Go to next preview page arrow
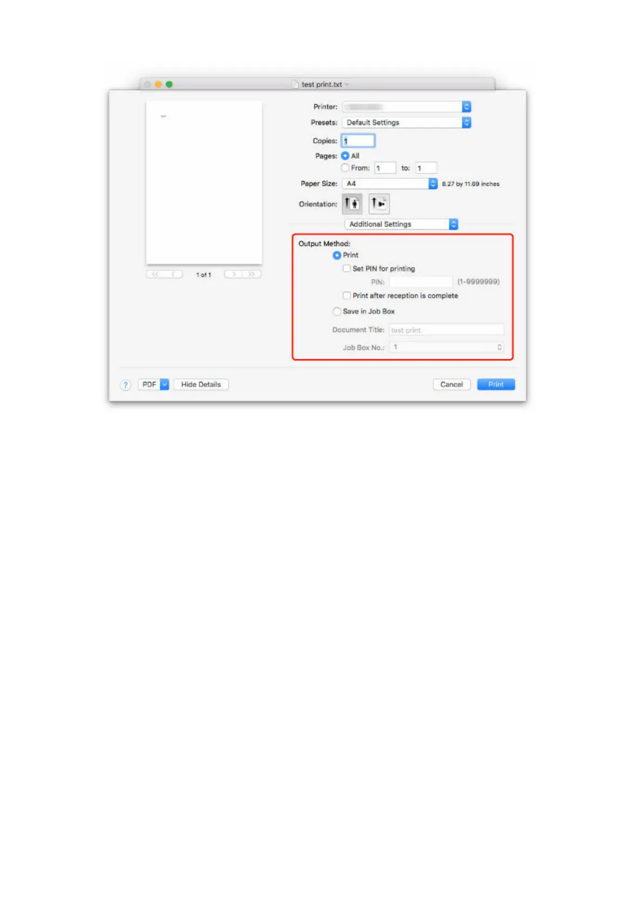644x911 pixels. (234, 274)
